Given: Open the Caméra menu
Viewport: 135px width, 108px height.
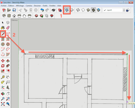Looking at the screenshot, I should 29,6.
